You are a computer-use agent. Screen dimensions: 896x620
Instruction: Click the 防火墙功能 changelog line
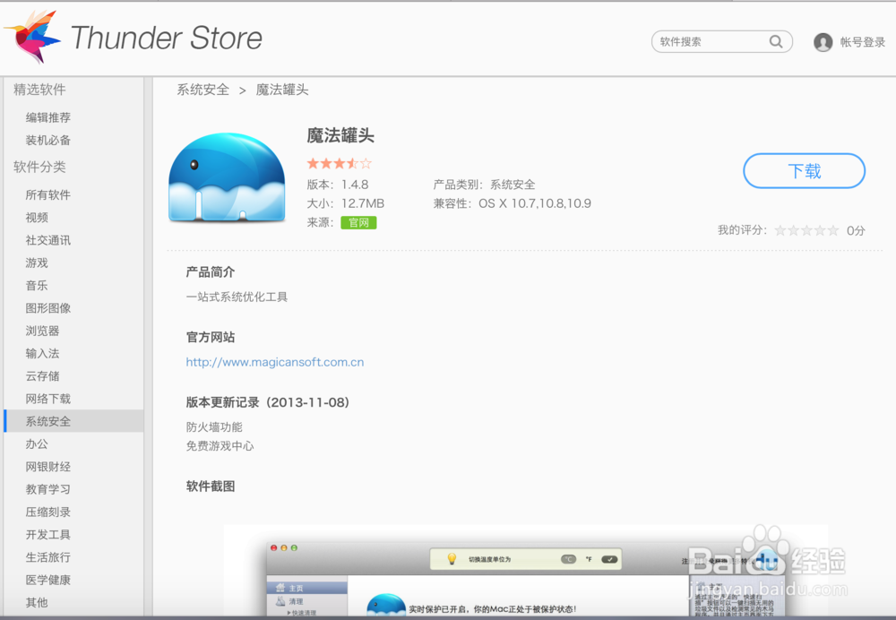click(x=214, y=426)
